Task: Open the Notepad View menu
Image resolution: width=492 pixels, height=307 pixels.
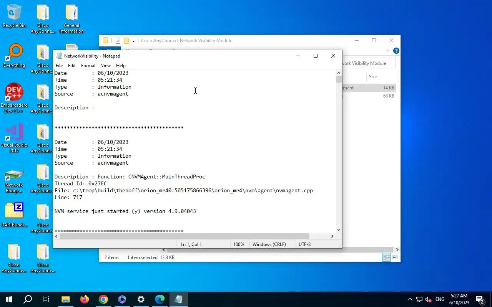Action: point(106,66)
